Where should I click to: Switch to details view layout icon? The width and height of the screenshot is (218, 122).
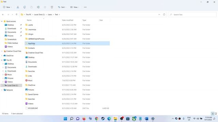coord(213,114)
